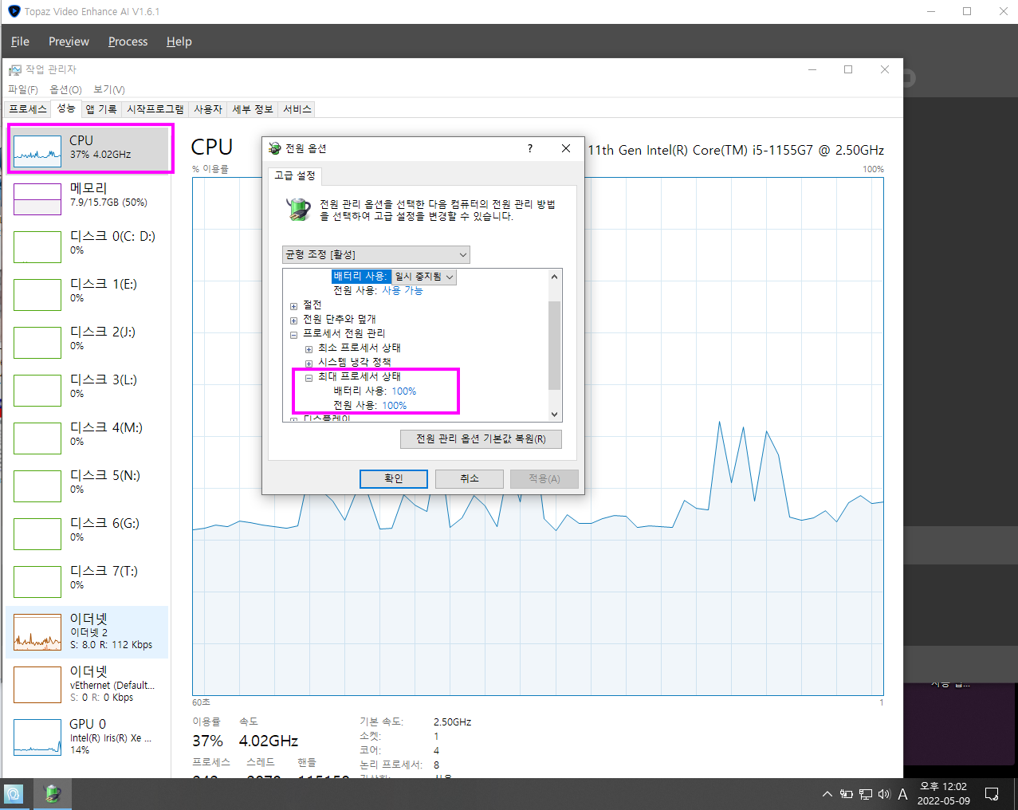Toggle the input language A indicator
Image resolution: width=1018 pixels, height=810 pixels.
902,794
